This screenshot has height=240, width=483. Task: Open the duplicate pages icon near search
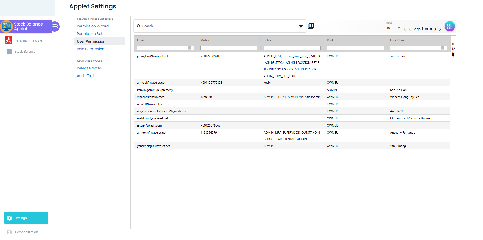point(311,26)
